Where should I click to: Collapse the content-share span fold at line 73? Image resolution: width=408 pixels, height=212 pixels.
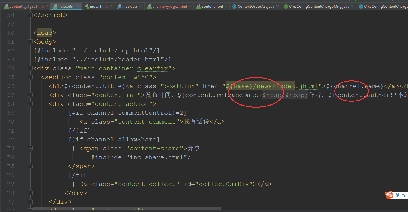30,148
